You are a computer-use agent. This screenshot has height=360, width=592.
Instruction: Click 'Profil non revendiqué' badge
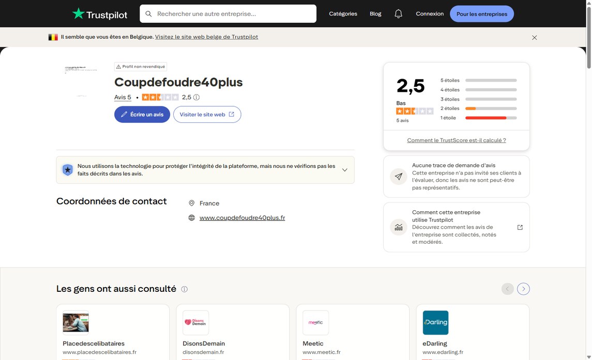(x=141, y=67)
